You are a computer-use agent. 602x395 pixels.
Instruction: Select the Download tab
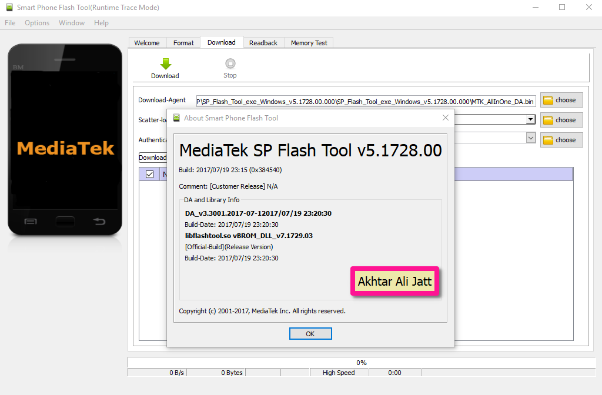pos(222,42)
